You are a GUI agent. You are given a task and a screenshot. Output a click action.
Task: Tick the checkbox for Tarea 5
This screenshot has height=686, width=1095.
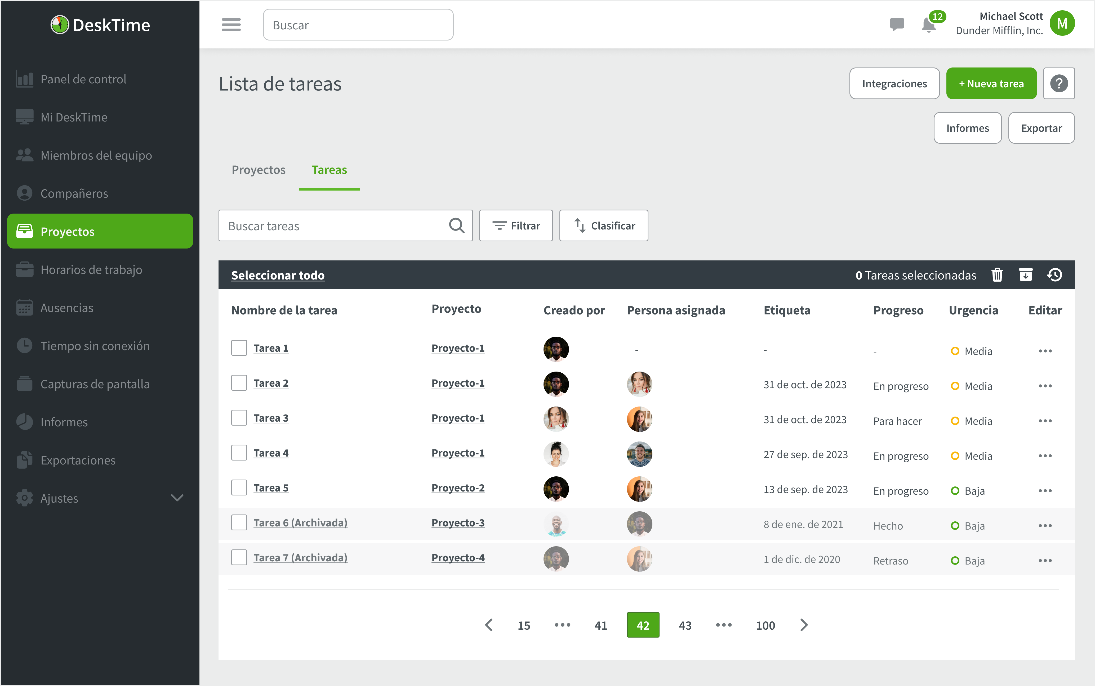click(x=239, y=488)
